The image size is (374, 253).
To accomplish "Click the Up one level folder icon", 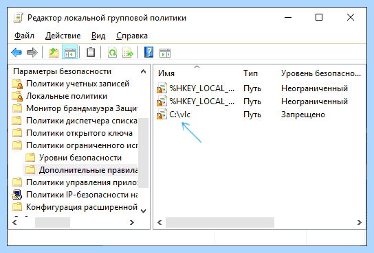I will click(54, 52).
